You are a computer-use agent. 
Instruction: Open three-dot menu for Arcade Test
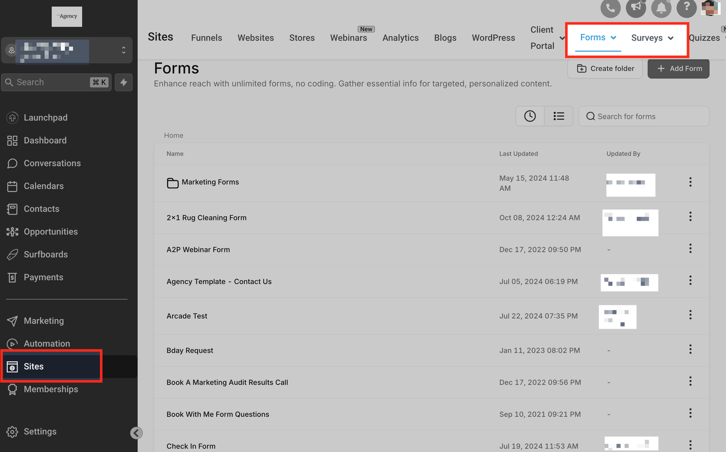(690, 315)
